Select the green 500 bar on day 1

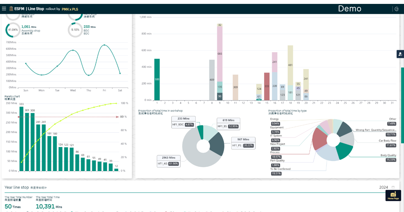(157, 79)
